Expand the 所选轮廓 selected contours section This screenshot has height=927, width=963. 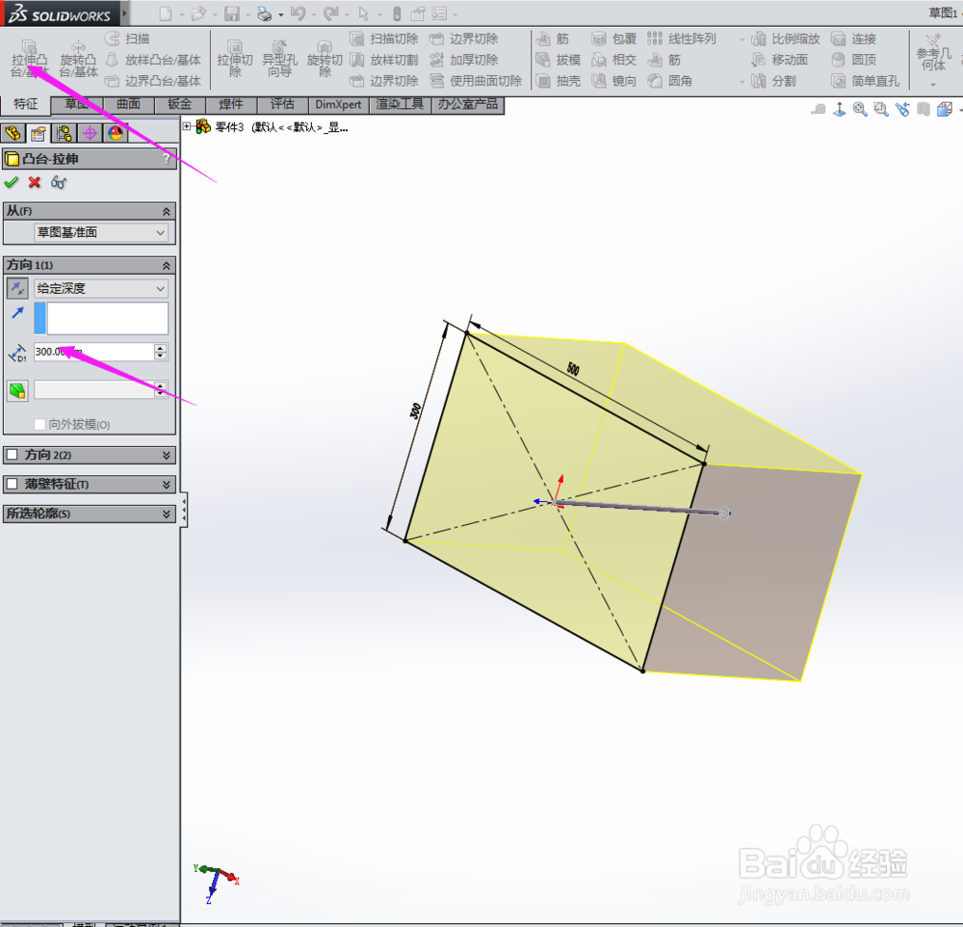pyautogui.click(x=166, y=514)
